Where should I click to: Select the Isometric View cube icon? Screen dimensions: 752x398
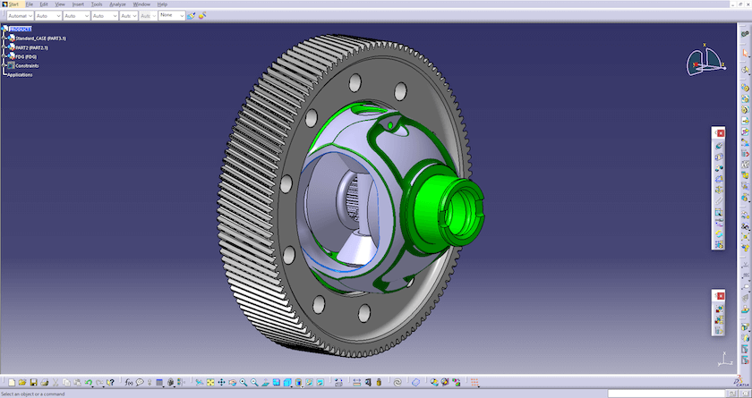click(287, 382)
